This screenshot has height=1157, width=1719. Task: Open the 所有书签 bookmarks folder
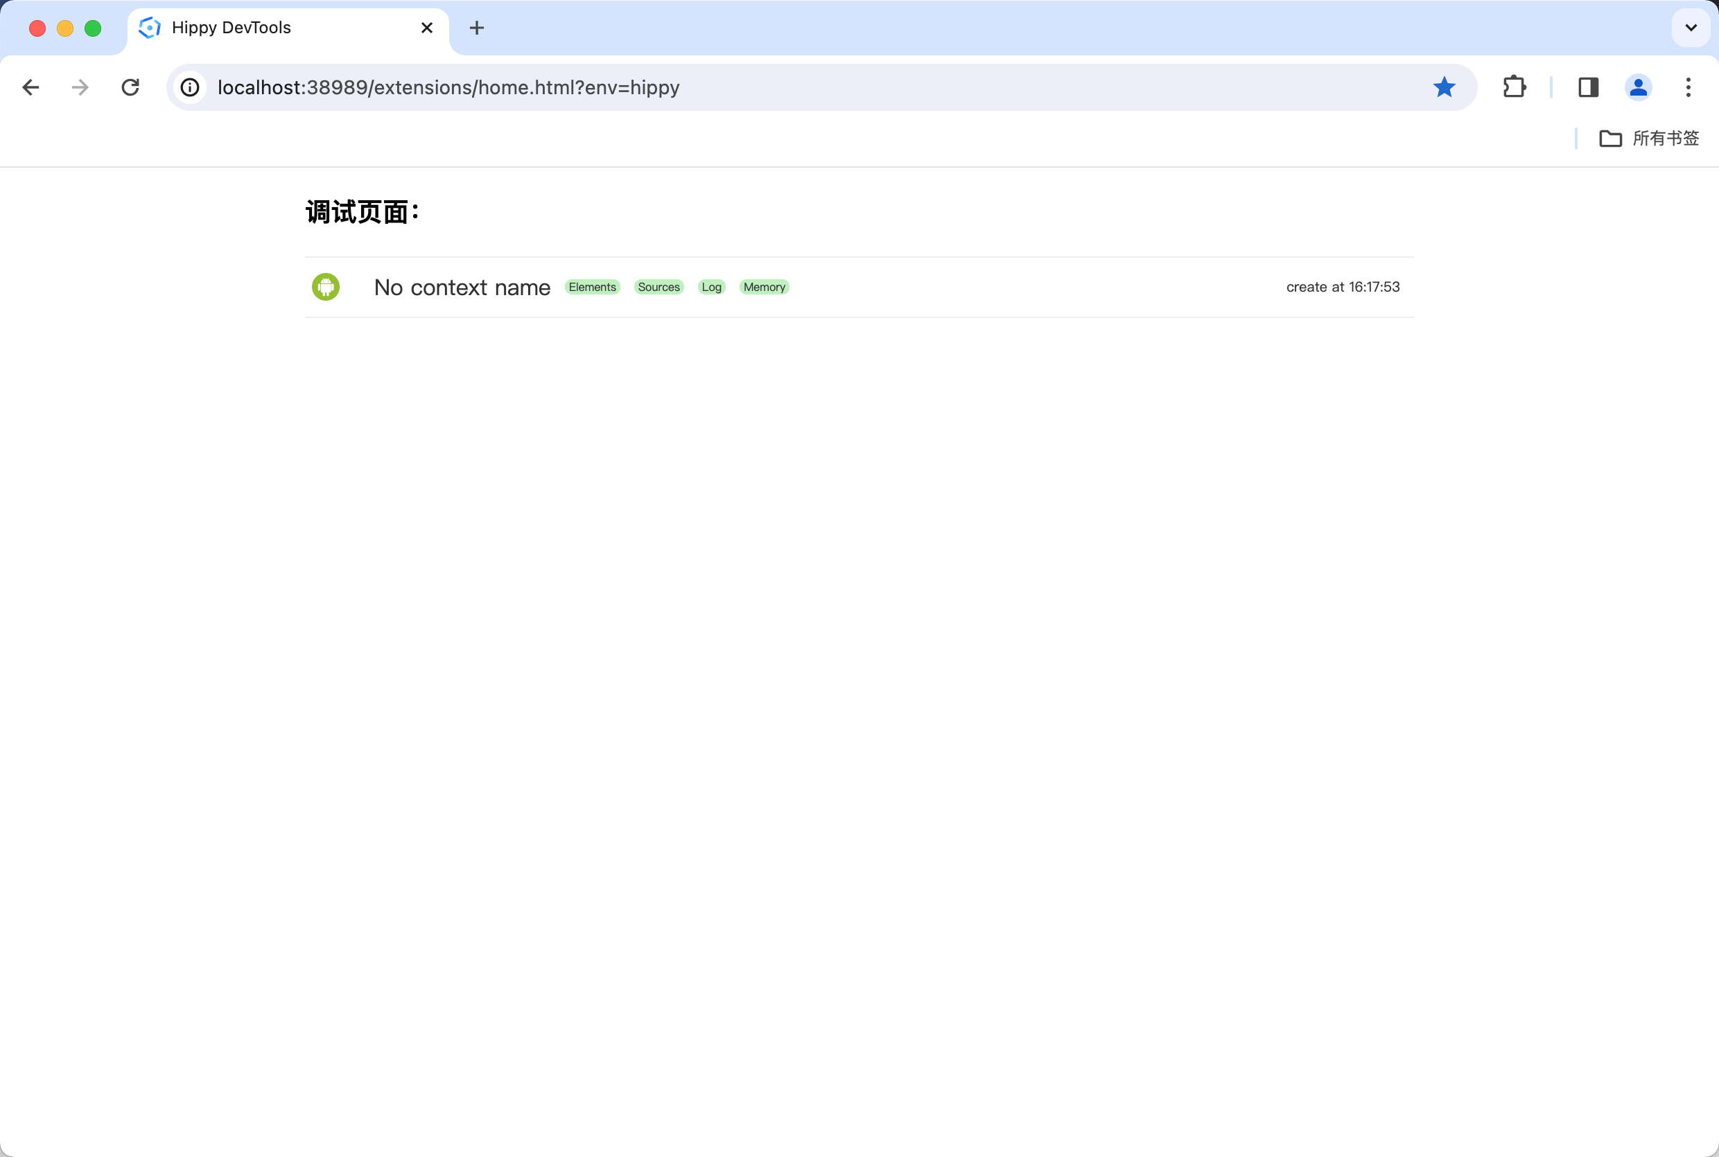1650,138
